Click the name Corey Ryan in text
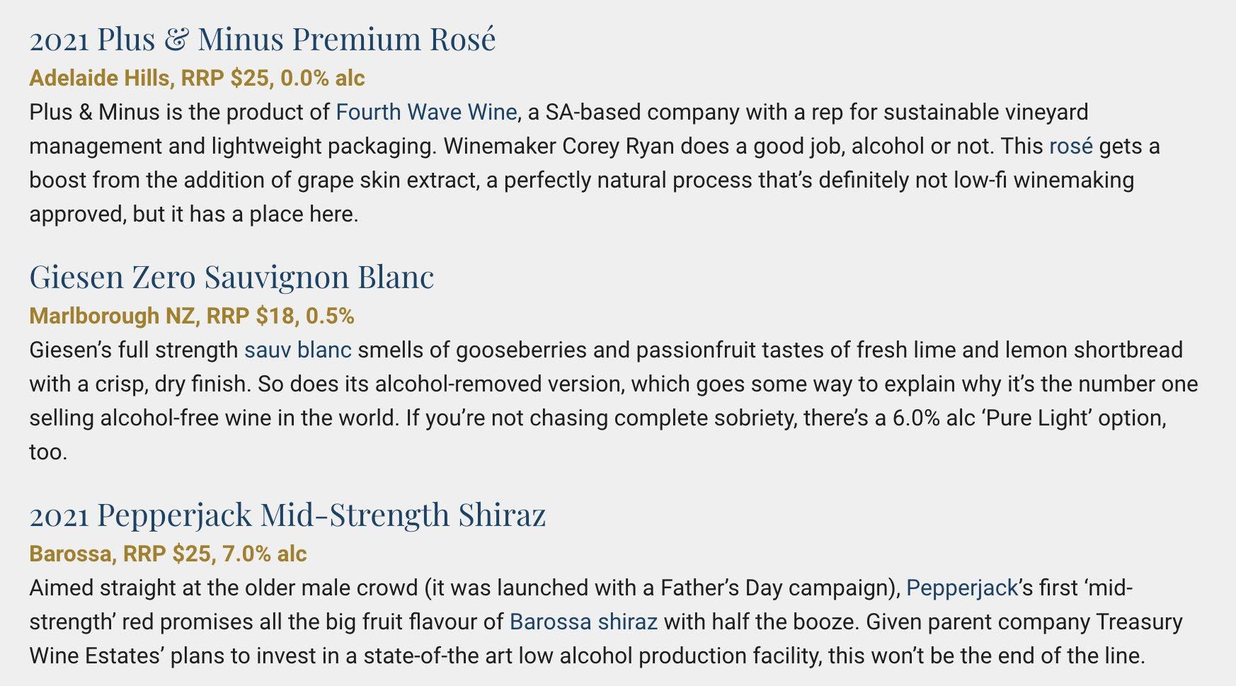 pos(618,146)
